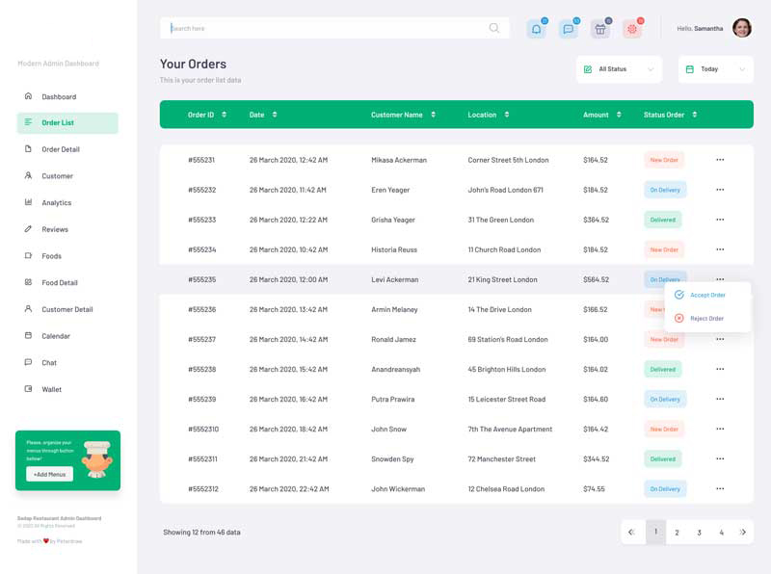Go to page 3 of orders
This screenshot has width=771, height=574.
tap(699, 533)
